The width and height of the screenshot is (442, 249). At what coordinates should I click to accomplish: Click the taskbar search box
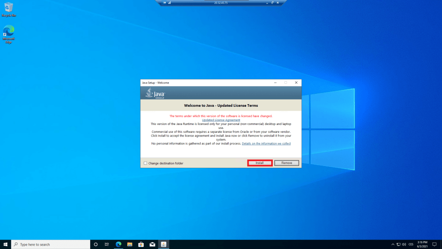tap(51, 244)
